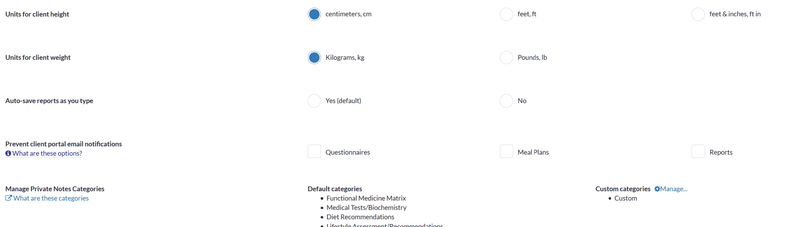This screenshot has height=227, width=800.
Task: Open "What are these options?" help link
Action: click(x=47, y=153)
